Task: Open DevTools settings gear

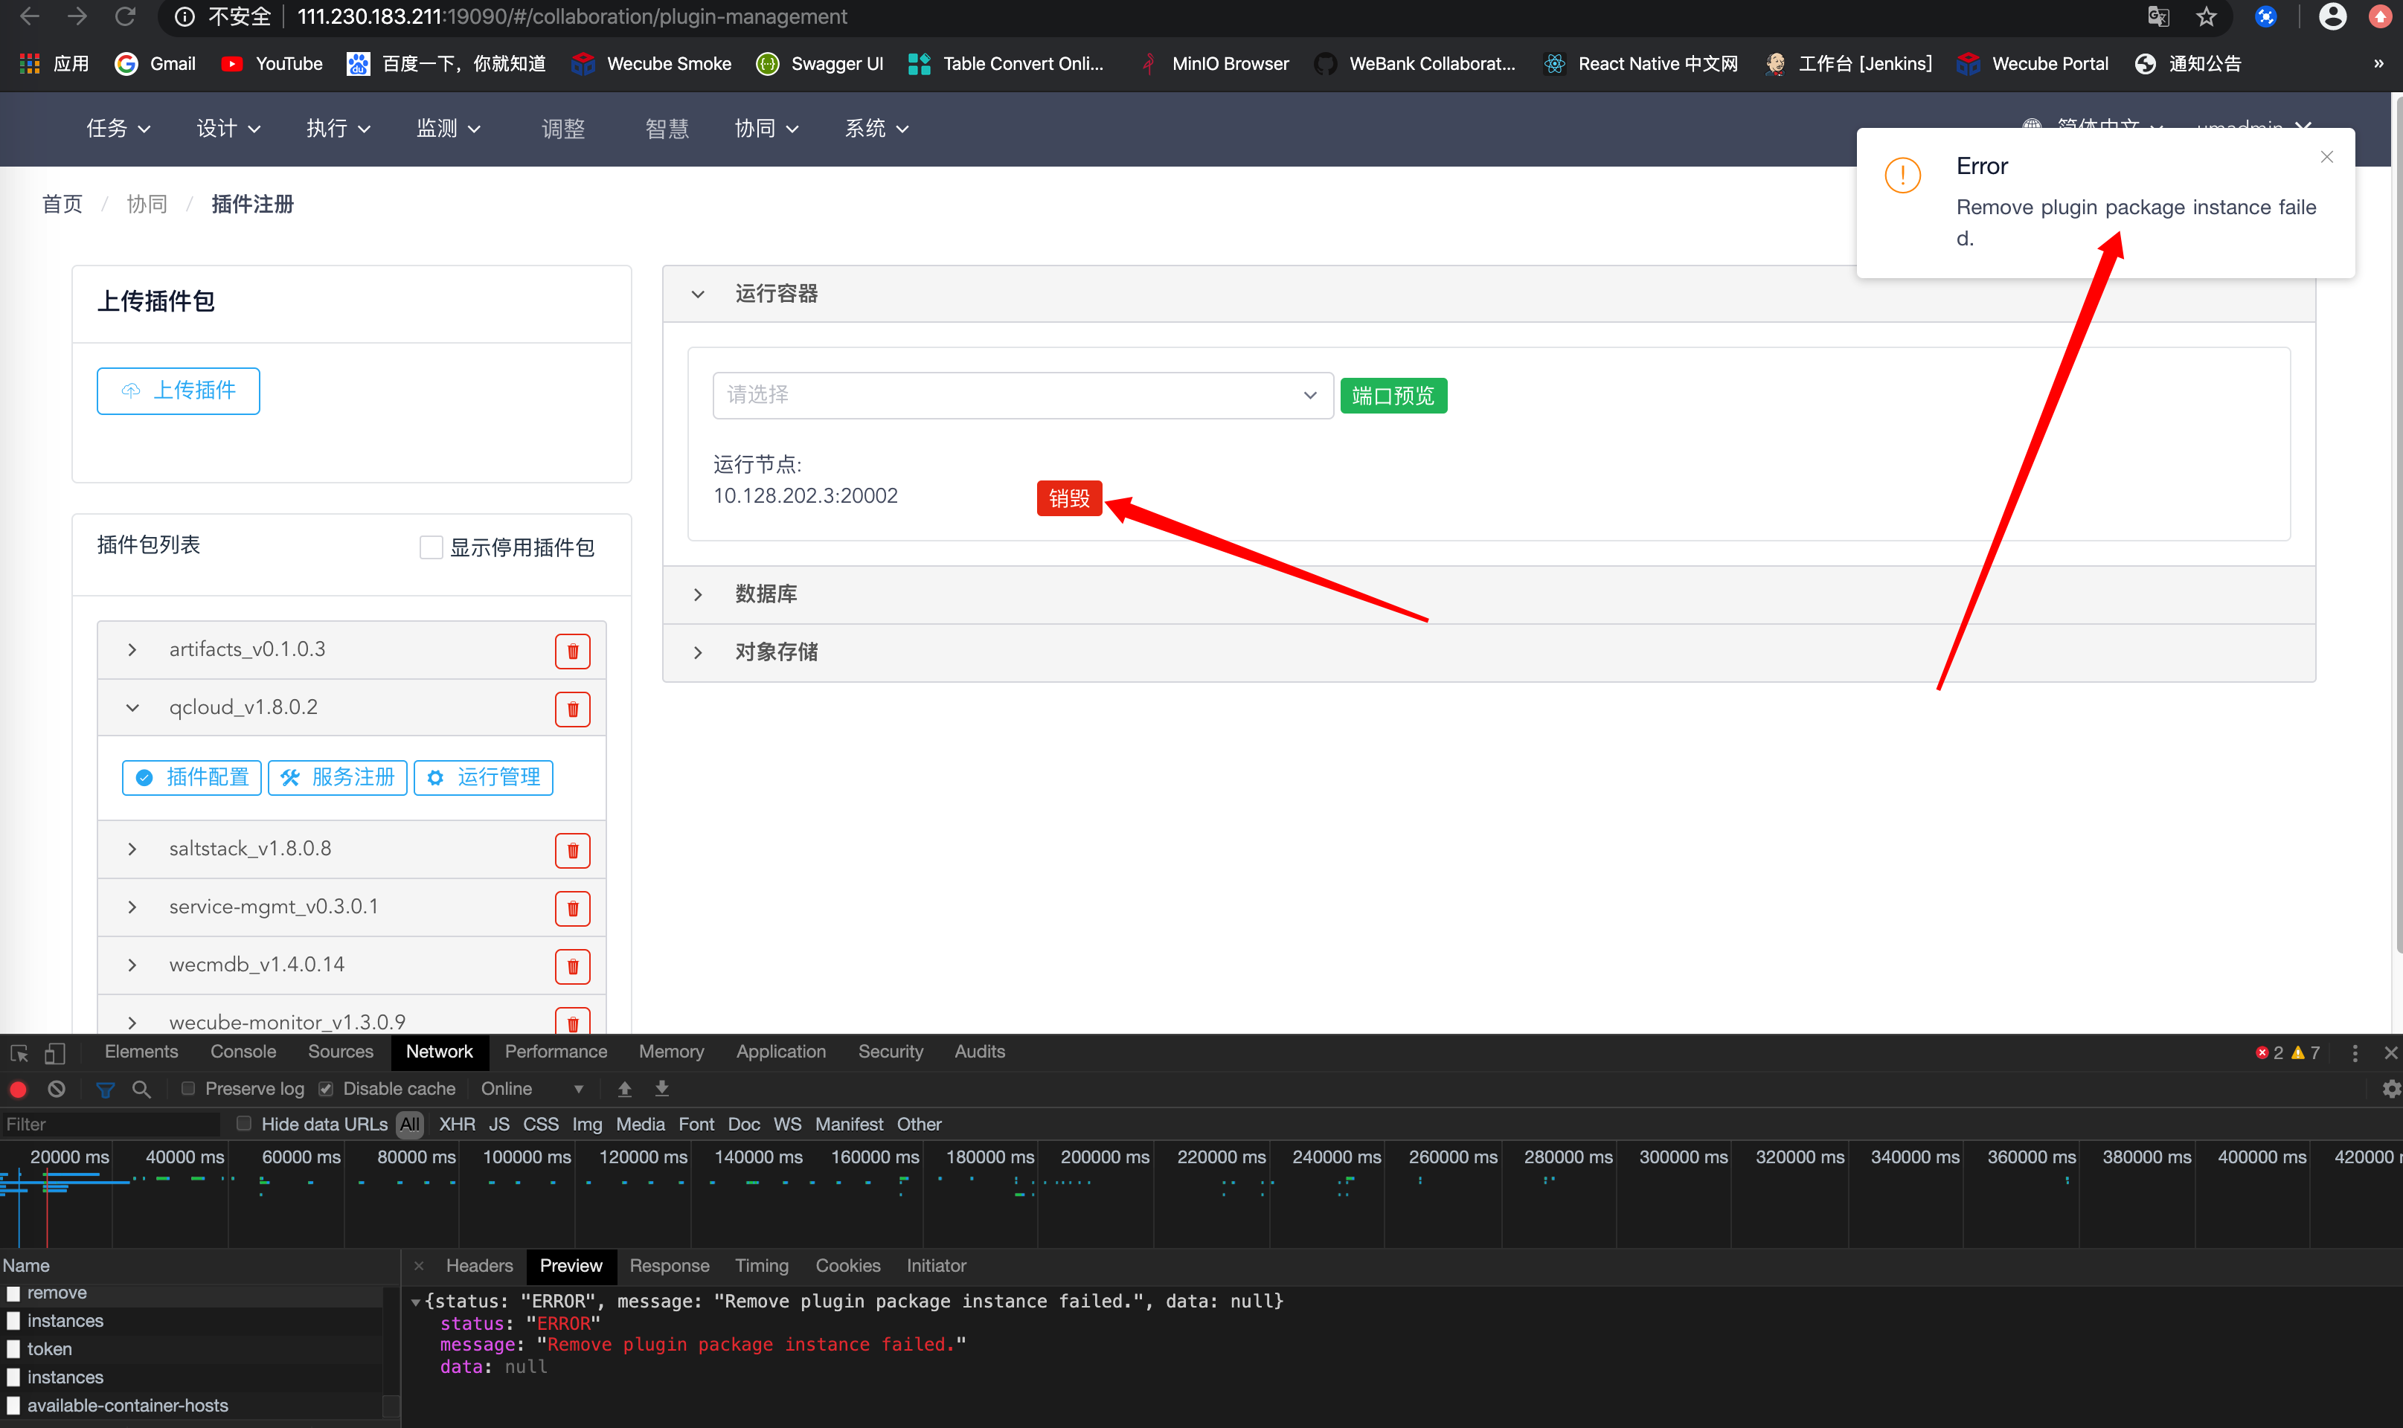Action: point(2390,1090)
